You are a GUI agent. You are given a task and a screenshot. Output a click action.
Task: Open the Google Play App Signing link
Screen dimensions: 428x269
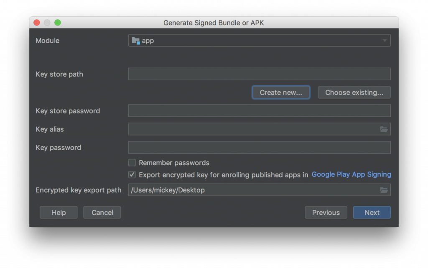pyautogui.click(x=351, y=174)
